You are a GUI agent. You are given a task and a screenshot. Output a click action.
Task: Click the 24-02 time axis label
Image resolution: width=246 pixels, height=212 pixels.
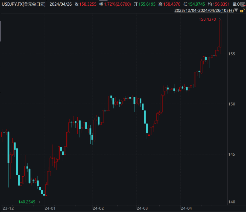pos(98,208)
